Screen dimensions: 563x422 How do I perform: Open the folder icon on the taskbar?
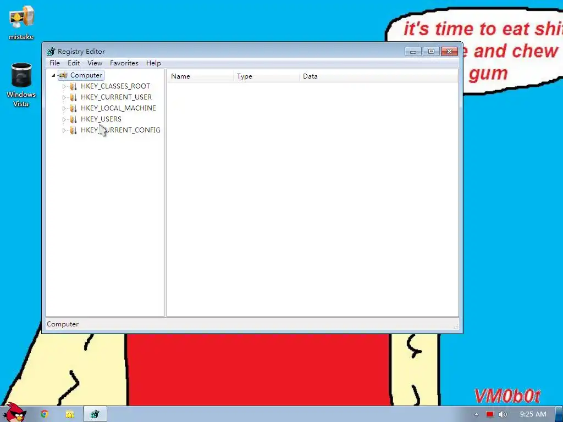[x=69, y=414]
